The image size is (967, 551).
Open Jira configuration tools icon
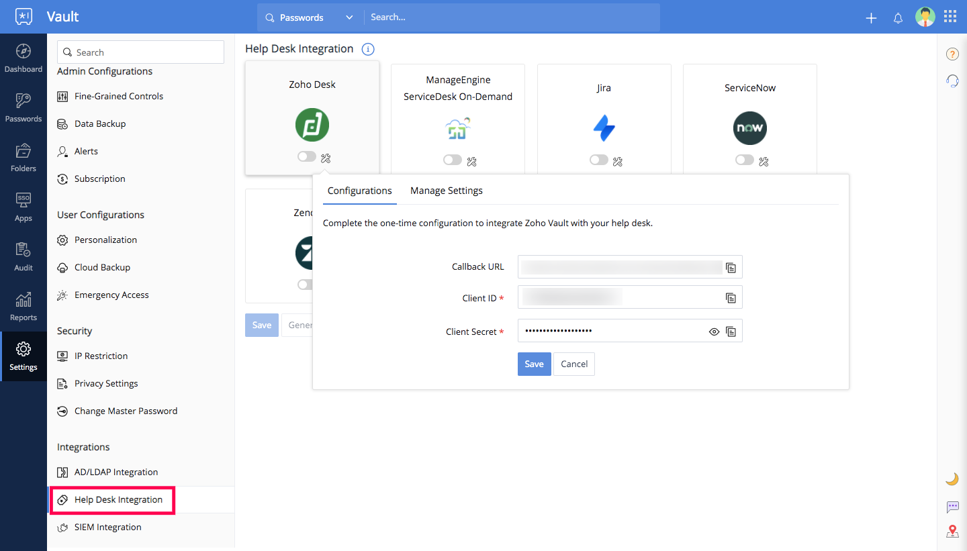[618, 161]
